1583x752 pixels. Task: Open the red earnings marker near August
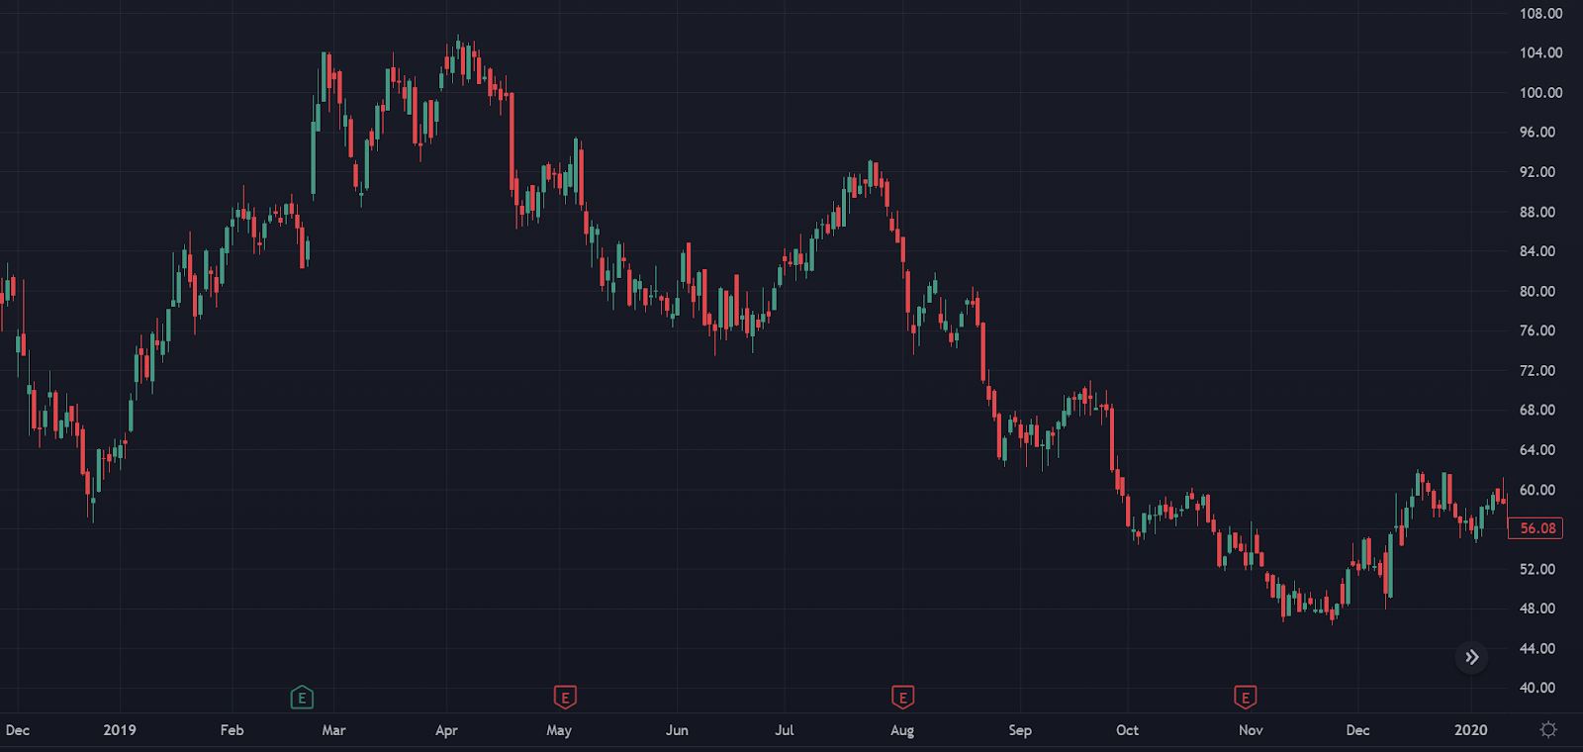902,698
